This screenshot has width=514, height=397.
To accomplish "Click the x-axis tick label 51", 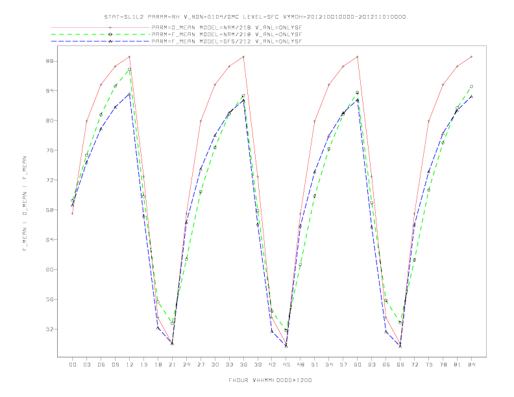I will [x=315, y=365].
